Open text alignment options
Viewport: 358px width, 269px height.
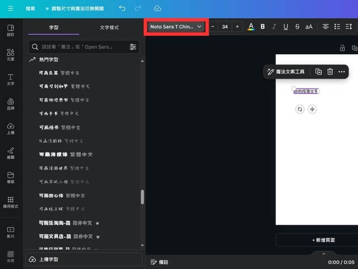coord(326,27)
